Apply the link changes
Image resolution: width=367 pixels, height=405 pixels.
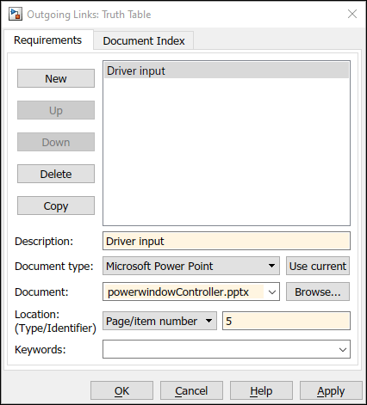pyautogui.click(x=331, y=390)
